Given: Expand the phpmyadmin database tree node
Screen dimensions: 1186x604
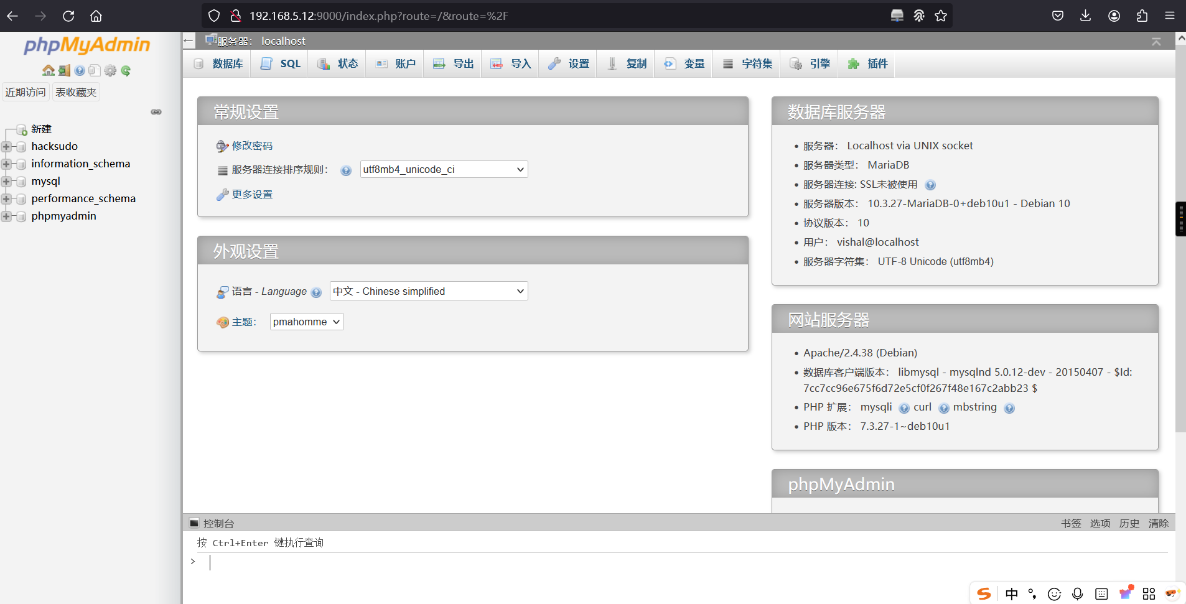Looking at the screenshot, I should click(x=6, y=216).
